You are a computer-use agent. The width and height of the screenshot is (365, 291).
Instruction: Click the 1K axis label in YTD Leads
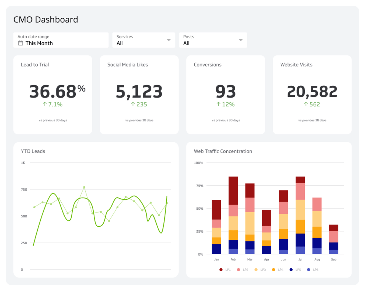point(23,163)
